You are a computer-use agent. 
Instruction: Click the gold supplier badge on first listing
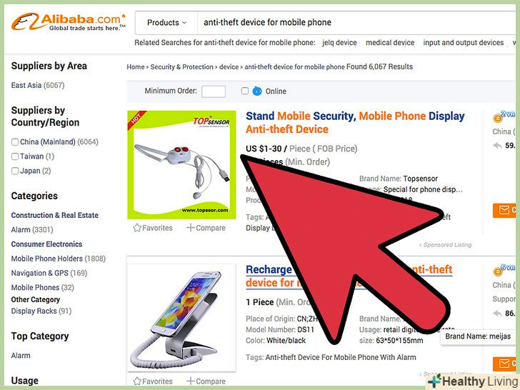pyautogui.click(x=497, y=118)
